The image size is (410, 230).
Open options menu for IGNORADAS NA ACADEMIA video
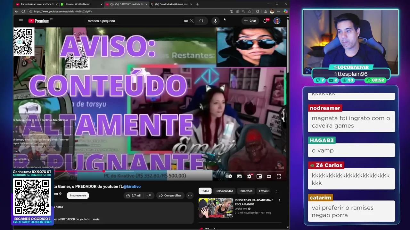280,201
